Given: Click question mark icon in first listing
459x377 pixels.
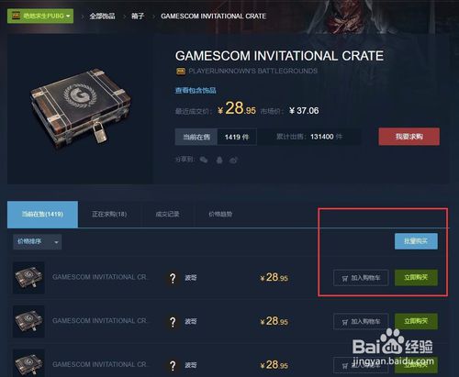Looking at the screenshot, I should click(x=173, y=278).
